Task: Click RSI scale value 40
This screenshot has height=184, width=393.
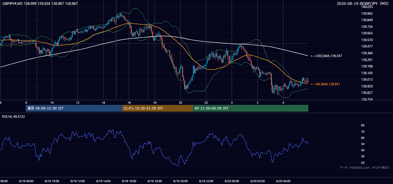Action: coord(363,150)
